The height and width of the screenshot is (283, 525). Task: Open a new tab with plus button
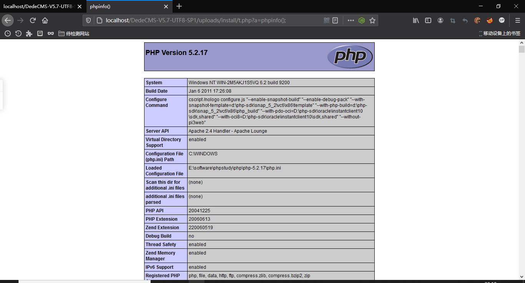click(x=179, y=6)
